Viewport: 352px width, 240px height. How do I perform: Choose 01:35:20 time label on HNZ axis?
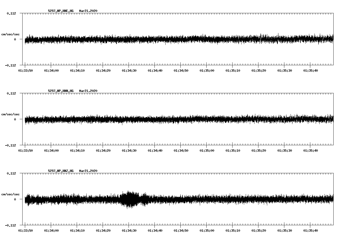coord(259,231)
